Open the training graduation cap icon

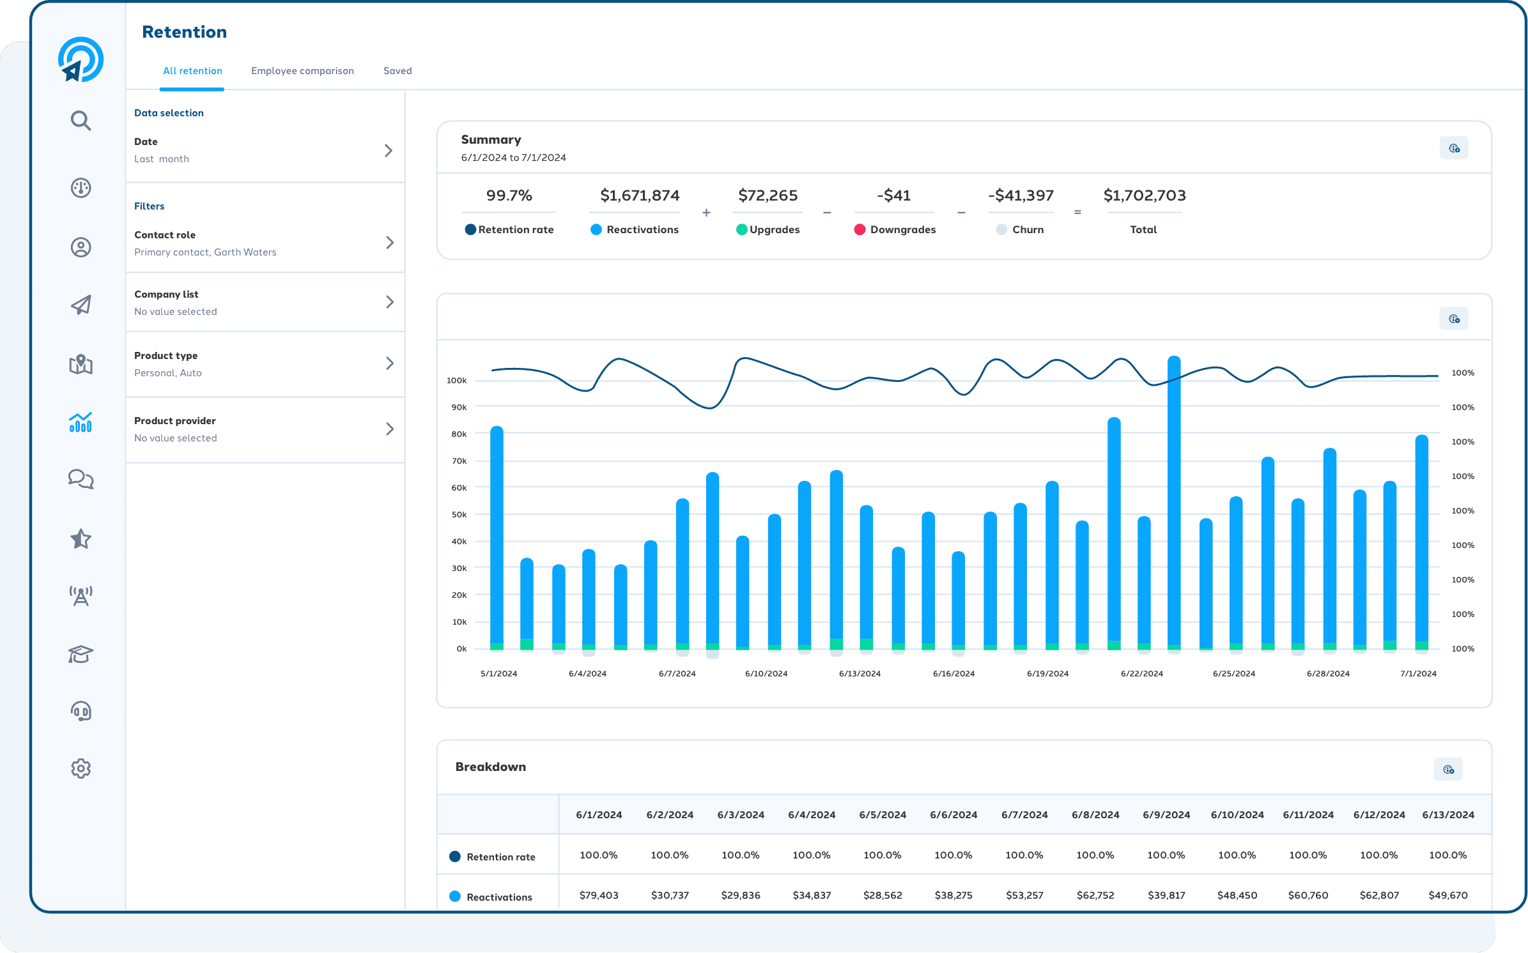(81, 653)
